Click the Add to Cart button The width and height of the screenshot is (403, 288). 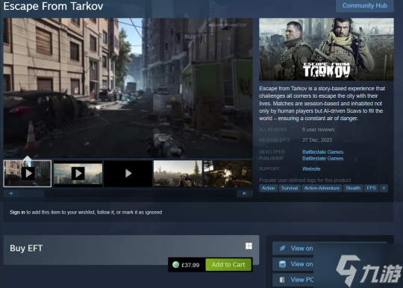coord(228,265)
